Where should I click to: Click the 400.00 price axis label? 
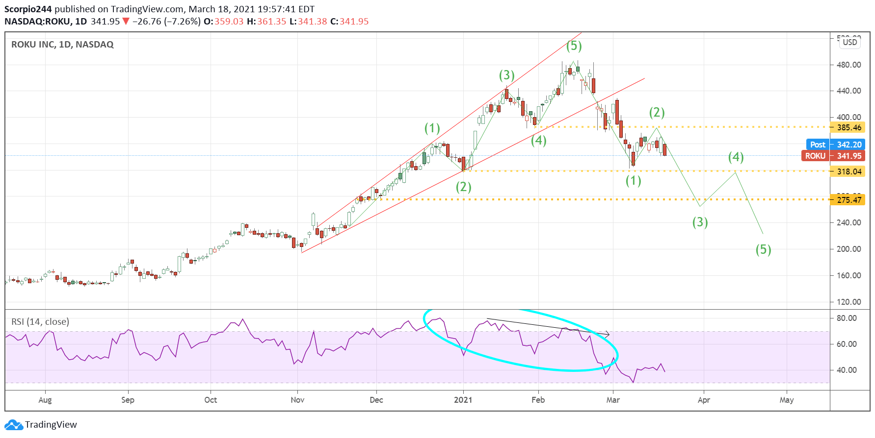(849, 117)
